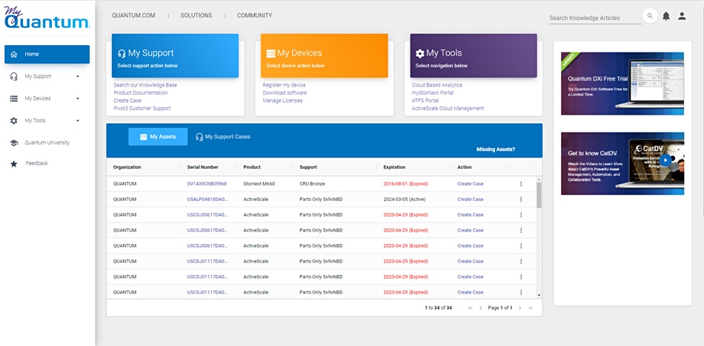Image resolution: width=704 pixels, height=346 pixels.
Task: Click the MyQuantum logo
Action: (x=47, y=18)
